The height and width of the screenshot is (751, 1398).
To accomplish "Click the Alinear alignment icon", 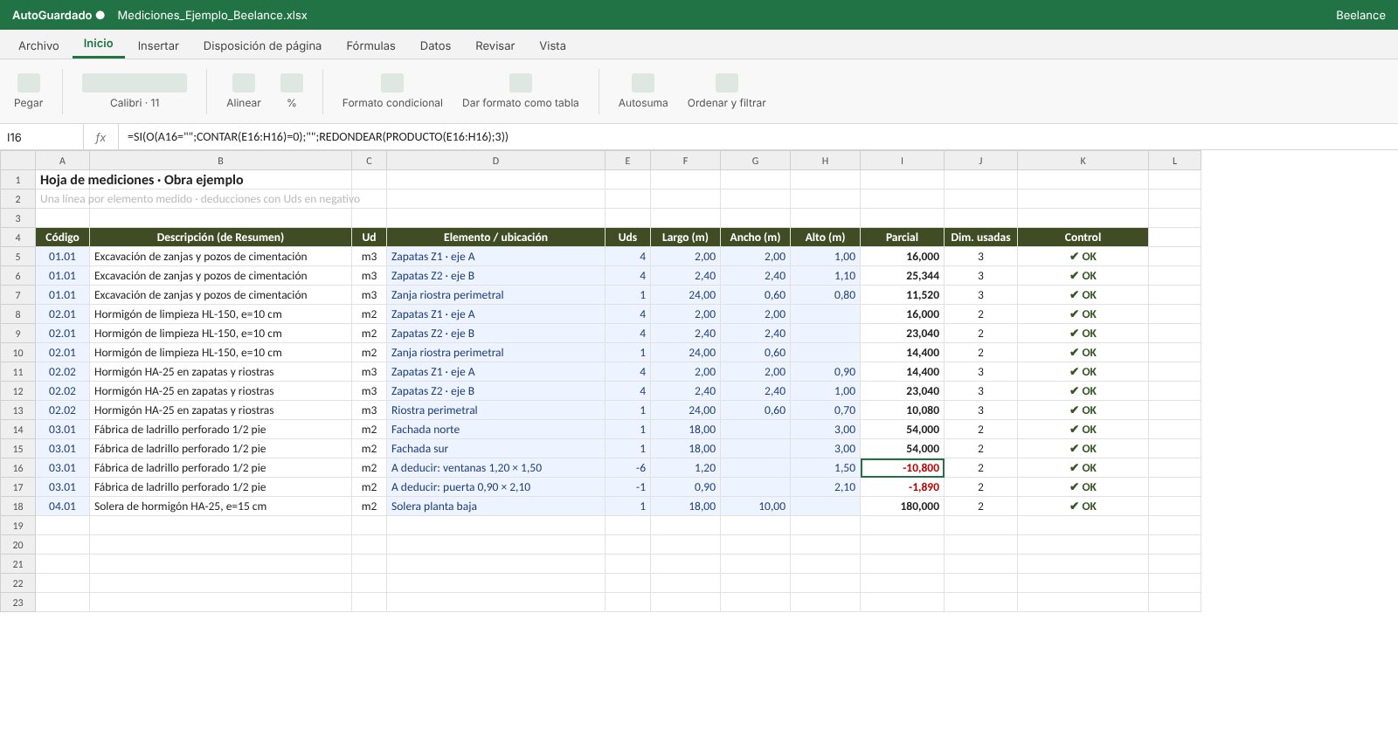I will click(x=244, y=83).
